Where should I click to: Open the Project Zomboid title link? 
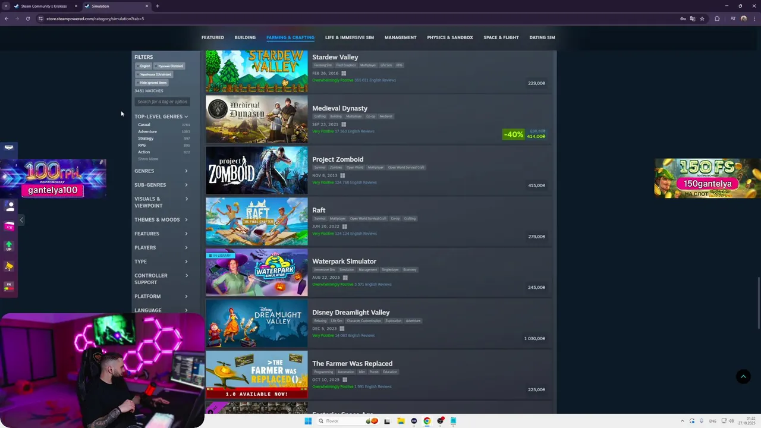click(338, 159)
